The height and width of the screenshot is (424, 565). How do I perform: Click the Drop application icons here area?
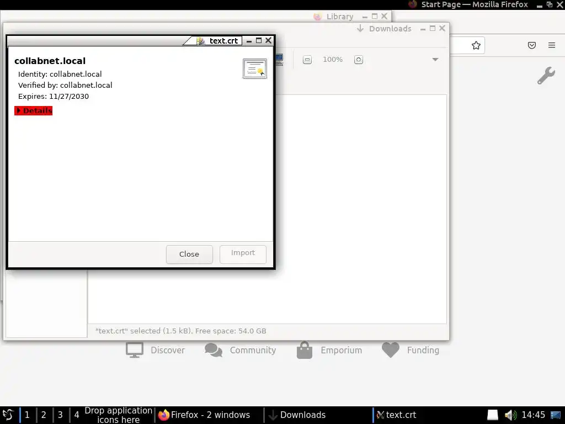(118, 415)
